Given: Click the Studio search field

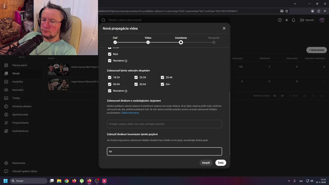Looking at the screenshot, I should pyautogui.click(x=164, y=20).
